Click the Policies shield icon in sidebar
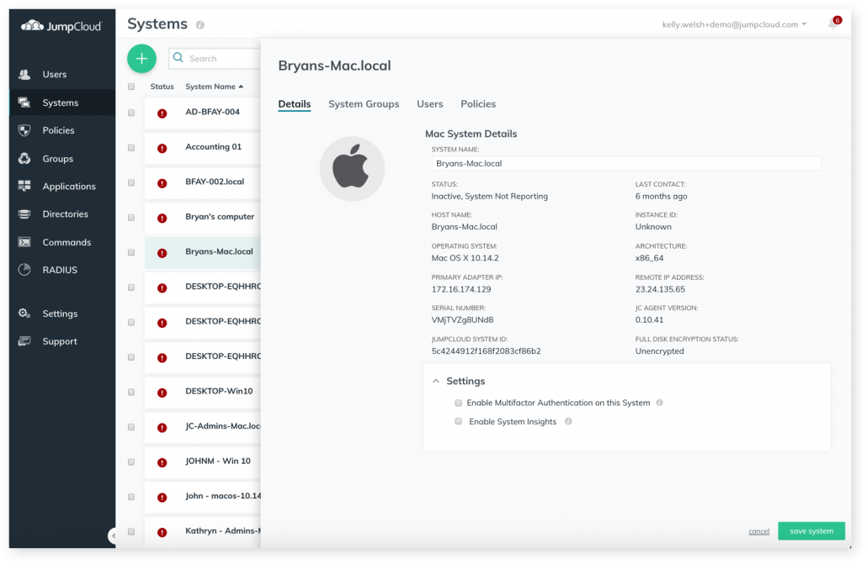 coord(24,130)
